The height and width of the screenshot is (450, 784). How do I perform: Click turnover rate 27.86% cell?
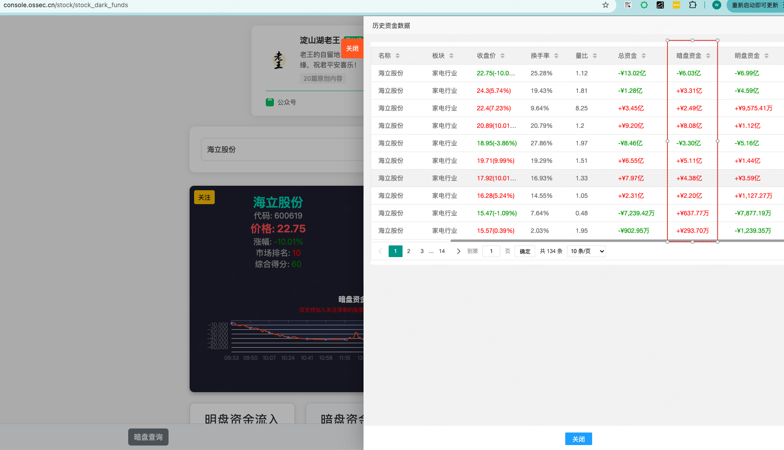(541, 143)
